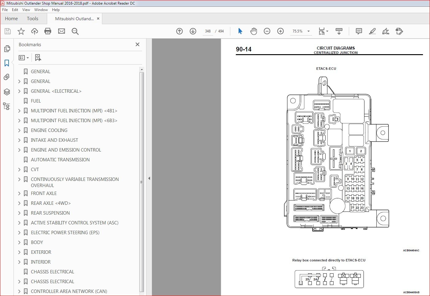This screenshot has width=430, height=296.
Task: Go to previous page with up arrow
Action: coord(179,31)
